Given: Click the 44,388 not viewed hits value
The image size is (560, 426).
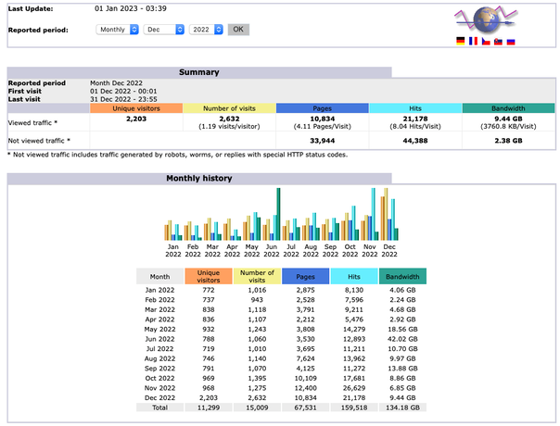Looking at the screenshot, I should (x=415, y=141).
